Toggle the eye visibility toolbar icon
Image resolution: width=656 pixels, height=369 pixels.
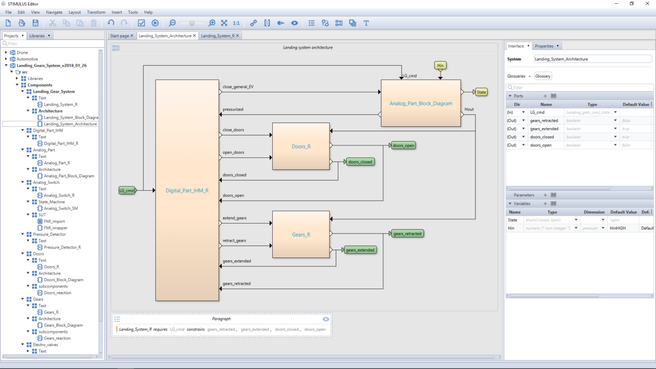[295, 23]
